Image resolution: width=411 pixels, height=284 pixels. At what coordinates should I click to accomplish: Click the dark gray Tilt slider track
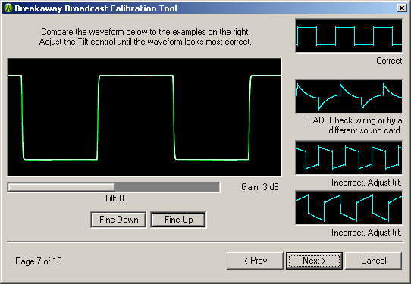coord(168,187)
